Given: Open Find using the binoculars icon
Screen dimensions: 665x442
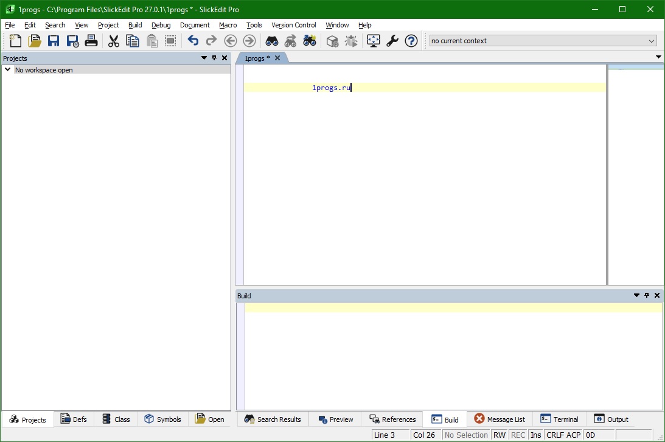Looking at the screenshot, I should [272, 41].
